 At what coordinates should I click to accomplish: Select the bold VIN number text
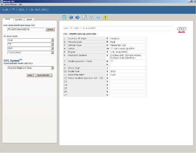point(83,34)
